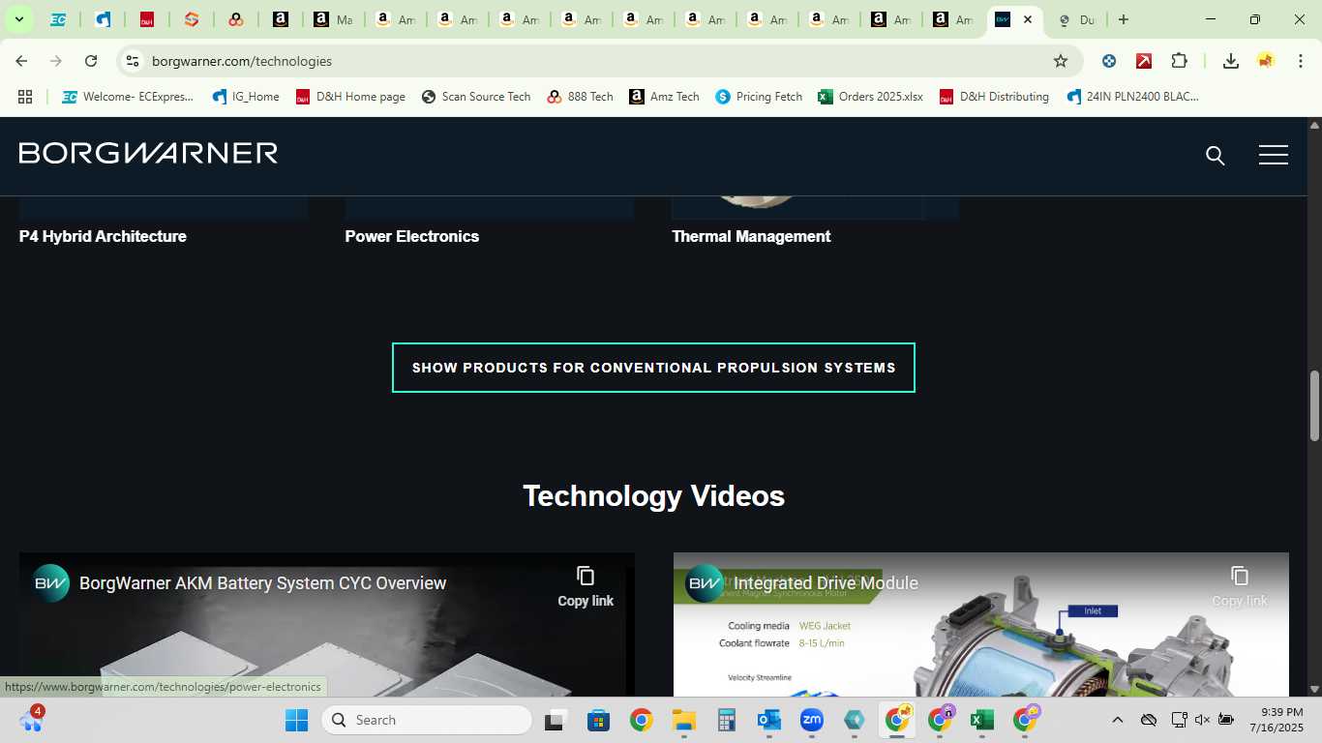Open Chrome downloads

(x=1230, y=61)
